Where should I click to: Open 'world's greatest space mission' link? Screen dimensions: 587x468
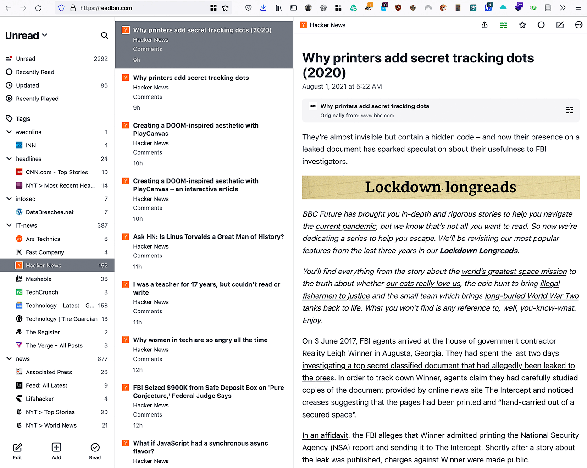[514, 271]
